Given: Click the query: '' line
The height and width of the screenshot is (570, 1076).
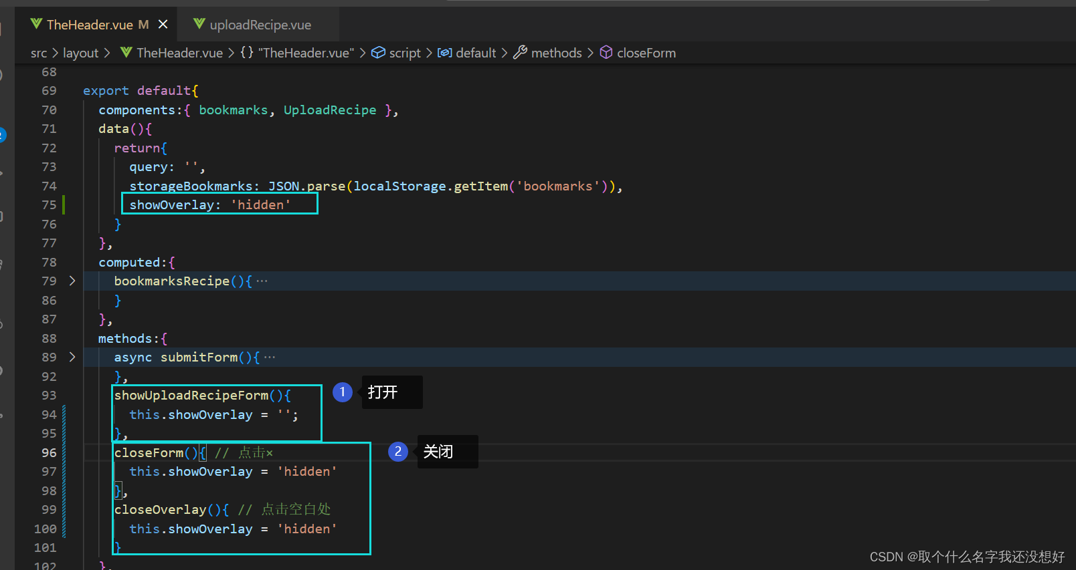Looking at the screenshot, I should [x=167, y=167].
